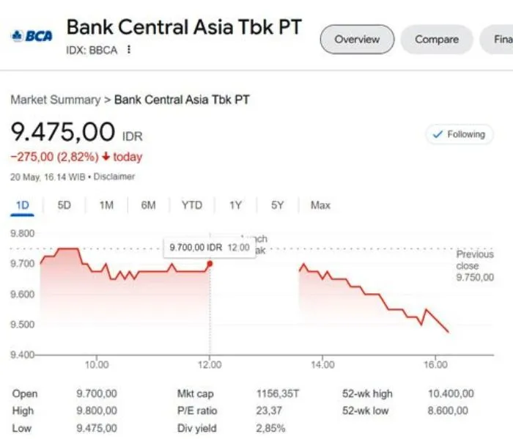The image size is (513, 439).
Task: Click the red 12:00 chart data point
Action: click(x=210, y=263)
